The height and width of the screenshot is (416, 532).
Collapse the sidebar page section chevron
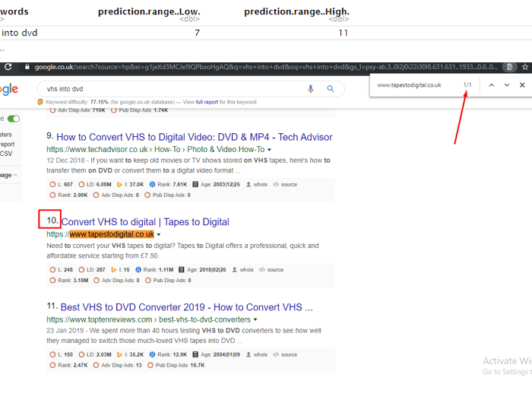coord(15,175)
